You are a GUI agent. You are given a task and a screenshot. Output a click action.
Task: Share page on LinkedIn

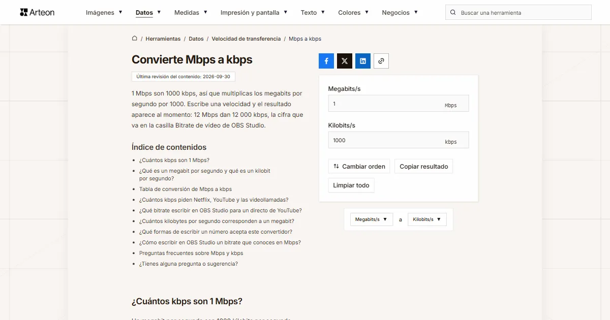click(363, 61)
